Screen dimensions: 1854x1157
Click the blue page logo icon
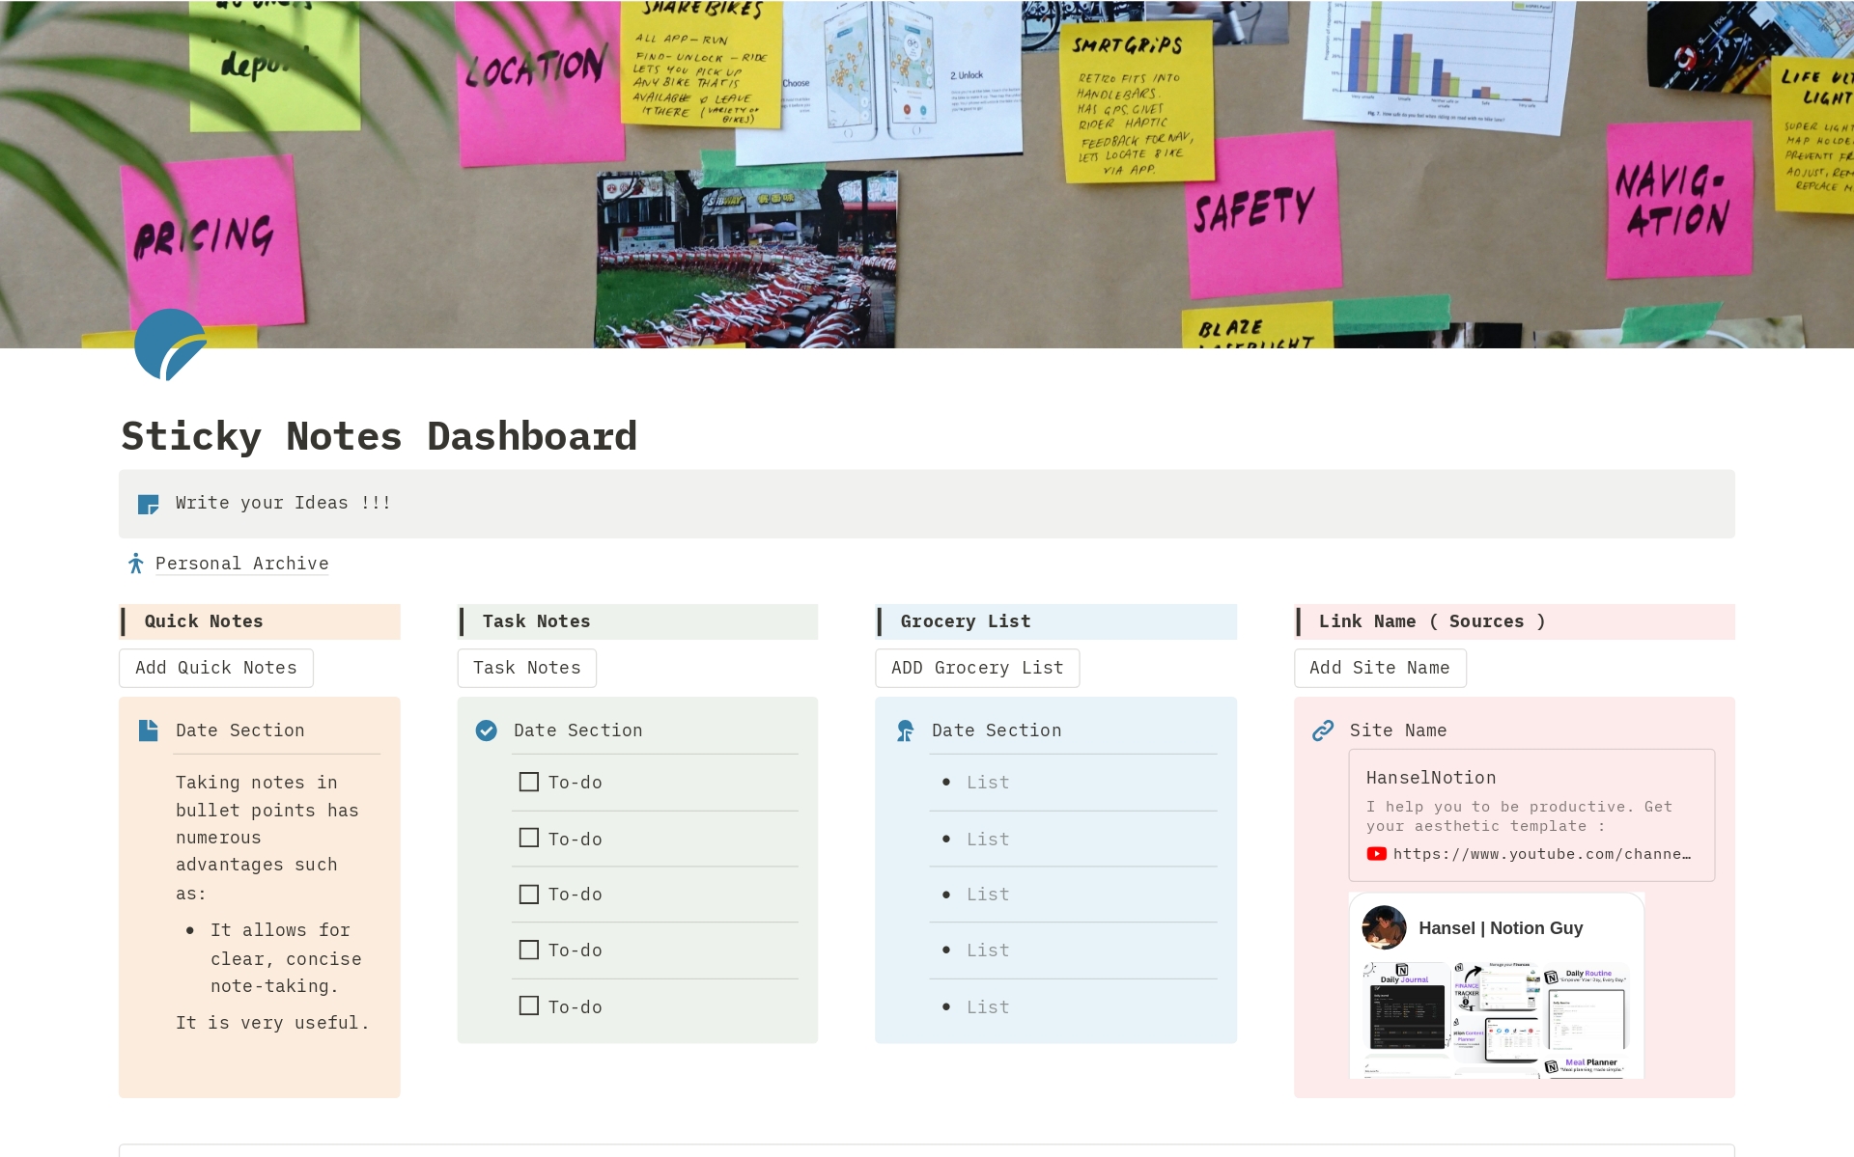170,345
